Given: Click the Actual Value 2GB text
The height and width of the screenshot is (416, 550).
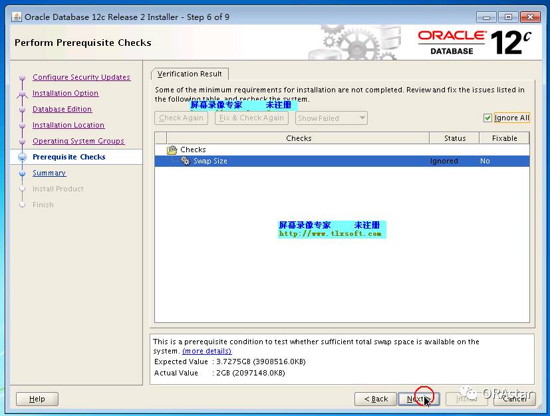Looking at the screenshot, I should tap(219, 373).
